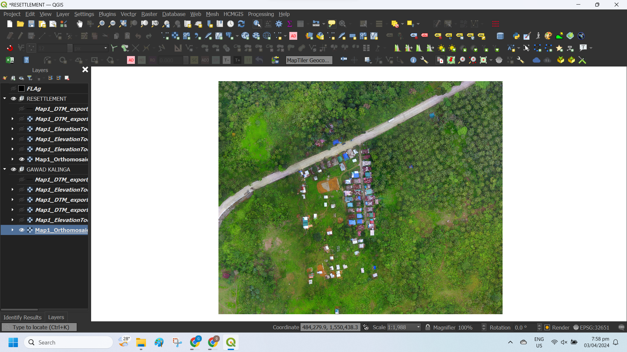Hide the RESETTLEMENT group via eye icon
The image size is (627, 352).
(x=13, y=99)
